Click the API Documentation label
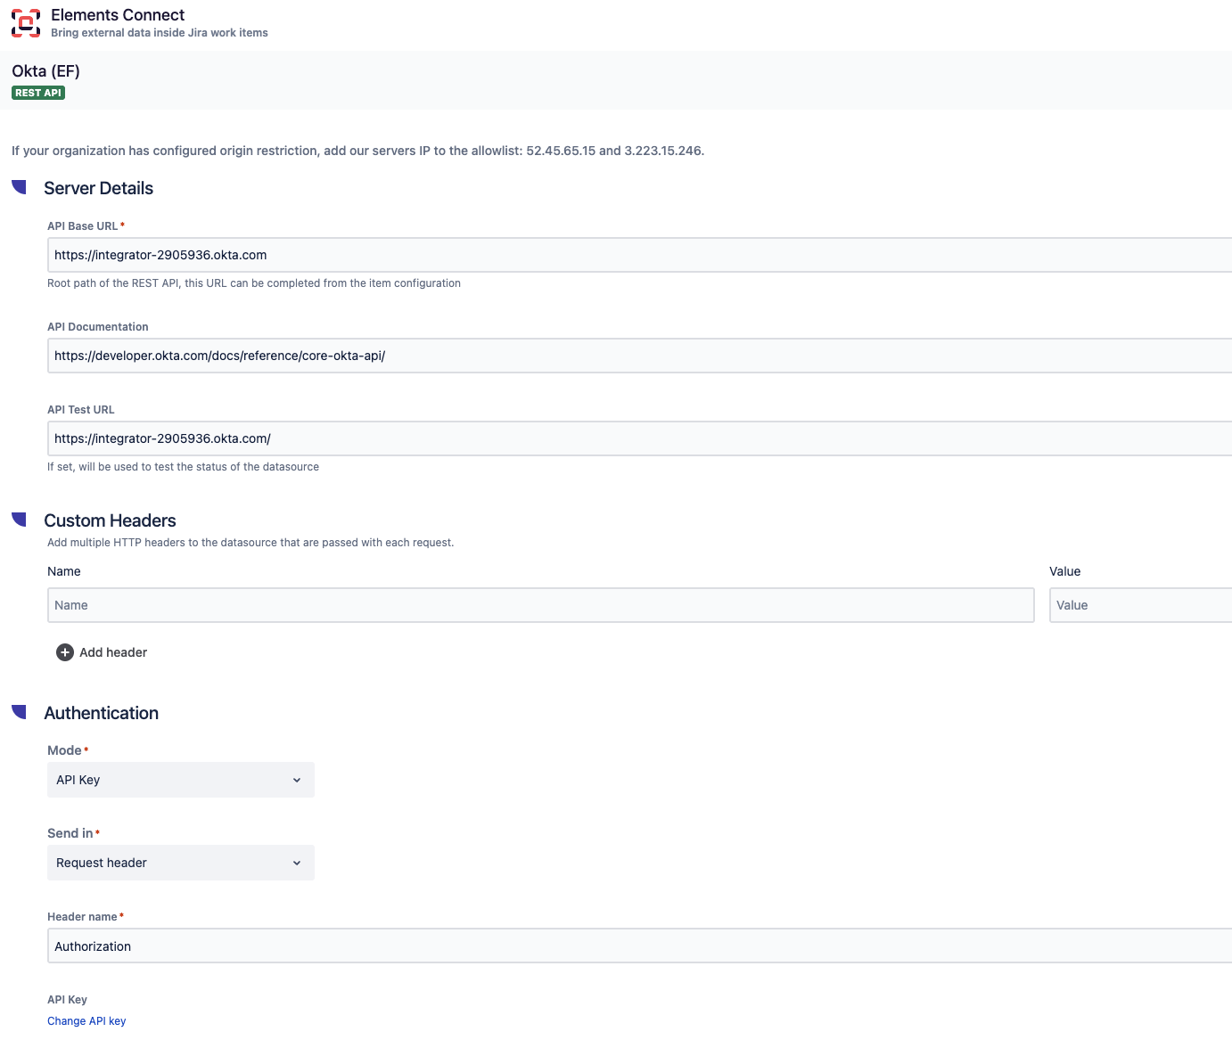This screenshot has width=1232, height=1040. [x=98, y=327]
